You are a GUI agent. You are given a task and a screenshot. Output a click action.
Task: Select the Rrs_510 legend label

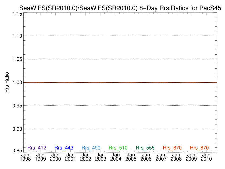(118, 148)
